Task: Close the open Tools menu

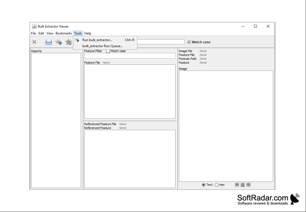Action: 78,33
